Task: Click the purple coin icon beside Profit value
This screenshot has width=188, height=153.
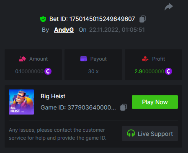Action: pyautogui.click(x=168, y=71)
